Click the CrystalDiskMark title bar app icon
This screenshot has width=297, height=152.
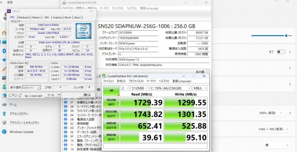point(104,76)
